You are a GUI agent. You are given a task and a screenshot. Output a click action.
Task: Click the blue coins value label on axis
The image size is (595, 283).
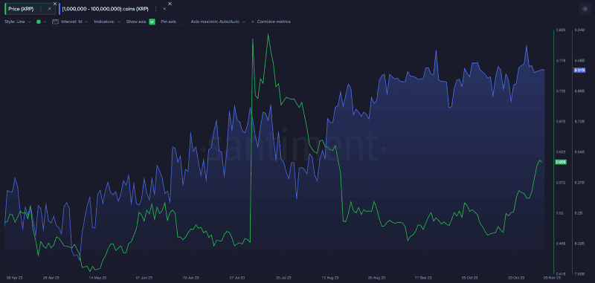(x=580, y=70)
